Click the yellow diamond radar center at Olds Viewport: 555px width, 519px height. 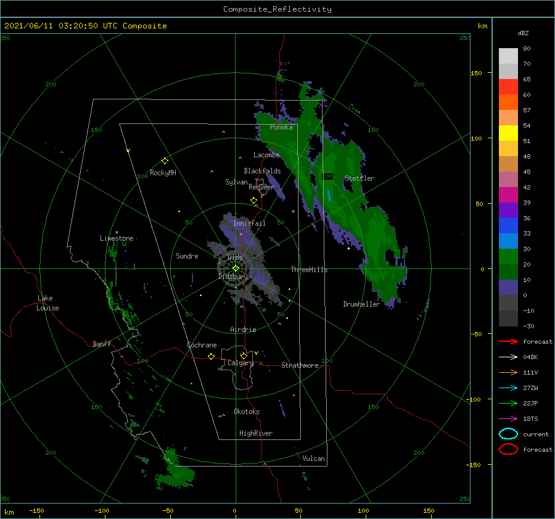[236, 268]
